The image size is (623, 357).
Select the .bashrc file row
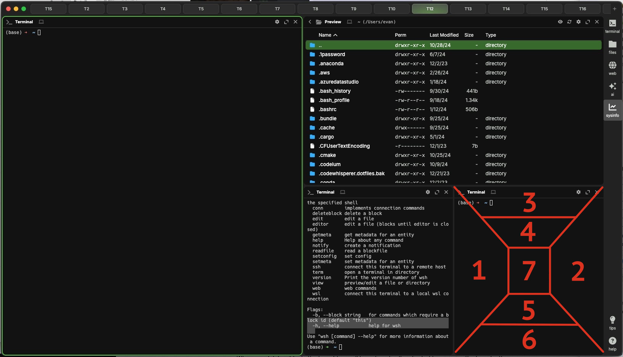[454, 109]
